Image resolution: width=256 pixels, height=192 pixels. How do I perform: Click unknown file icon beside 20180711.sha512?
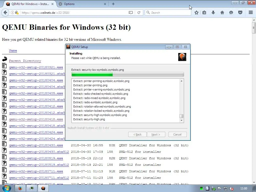coord(4,176)
